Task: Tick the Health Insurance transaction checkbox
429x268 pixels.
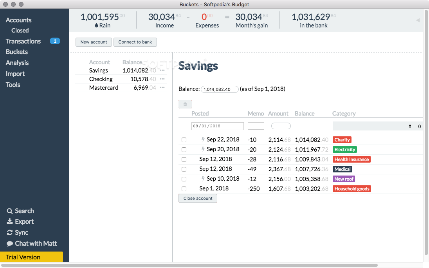Action: tap(184, 159)
